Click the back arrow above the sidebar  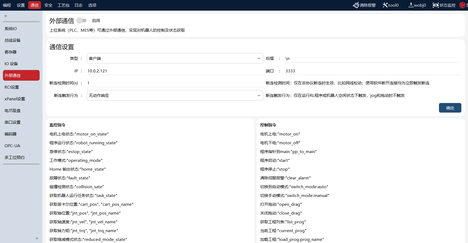(6, 16)
